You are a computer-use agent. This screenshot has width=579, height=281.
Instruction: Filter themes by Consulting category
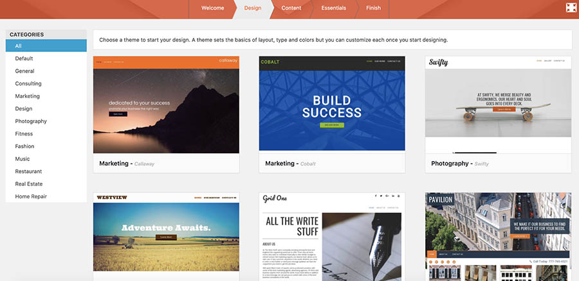[28, 83]
